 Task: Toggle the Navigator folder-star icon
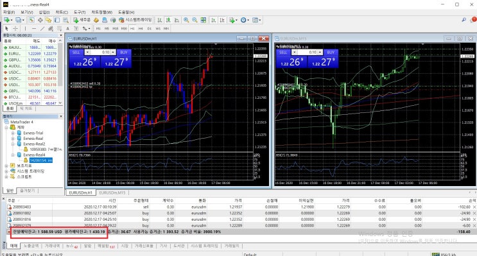48,20
